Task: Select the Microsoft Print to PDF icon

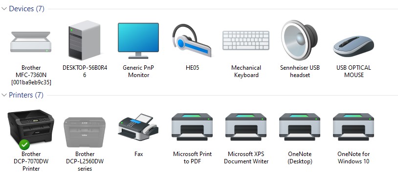Action: click(x=192, y=127)
